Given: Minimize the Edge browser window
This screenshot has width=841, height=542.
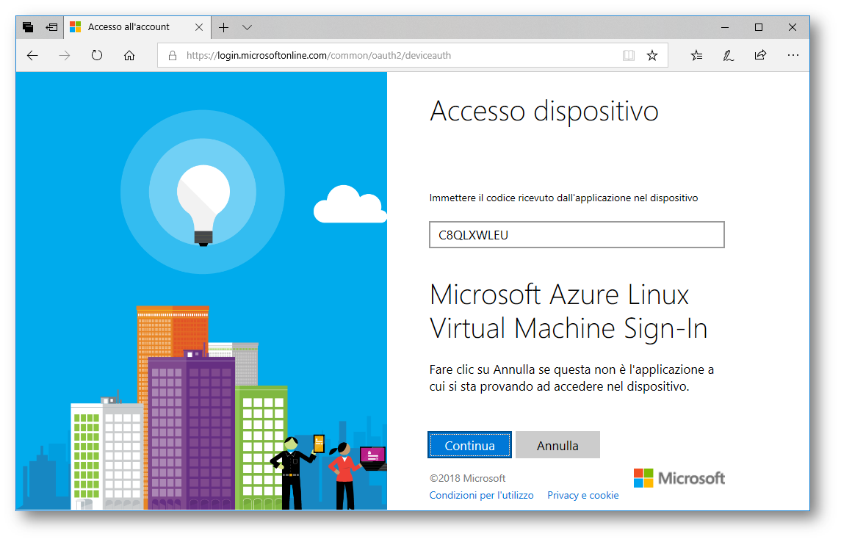Looking at the screenshot, I should [725, 27].
